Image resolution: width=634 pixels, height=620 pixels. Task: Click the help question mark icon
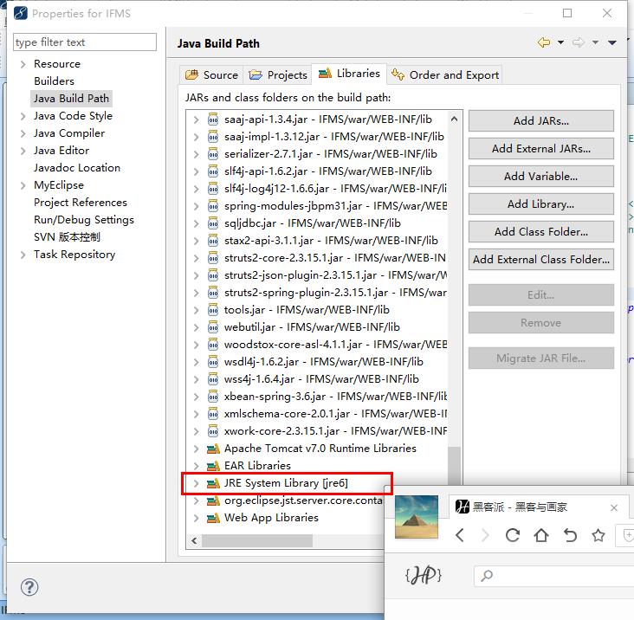[29, 587]
